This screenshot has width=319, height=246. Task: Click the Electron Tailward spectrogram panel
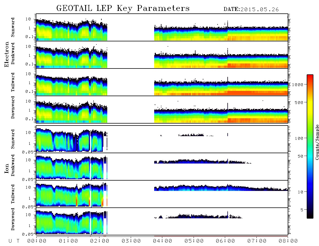point(162,82)
